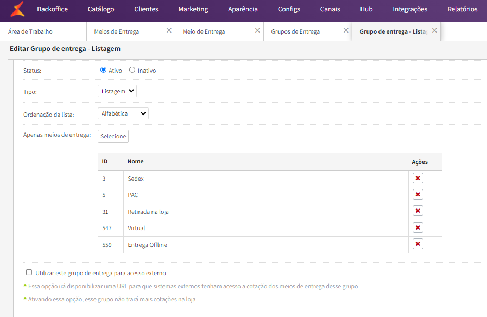Open the Backoffice menu

[53, 9]
